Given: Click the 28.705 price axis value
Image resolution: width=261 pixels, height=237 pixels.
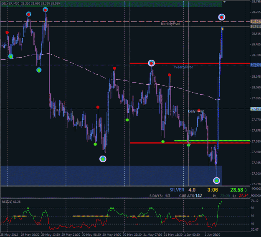Looking at the screenshot, I should pyautogui.click(x=256, y=12).
